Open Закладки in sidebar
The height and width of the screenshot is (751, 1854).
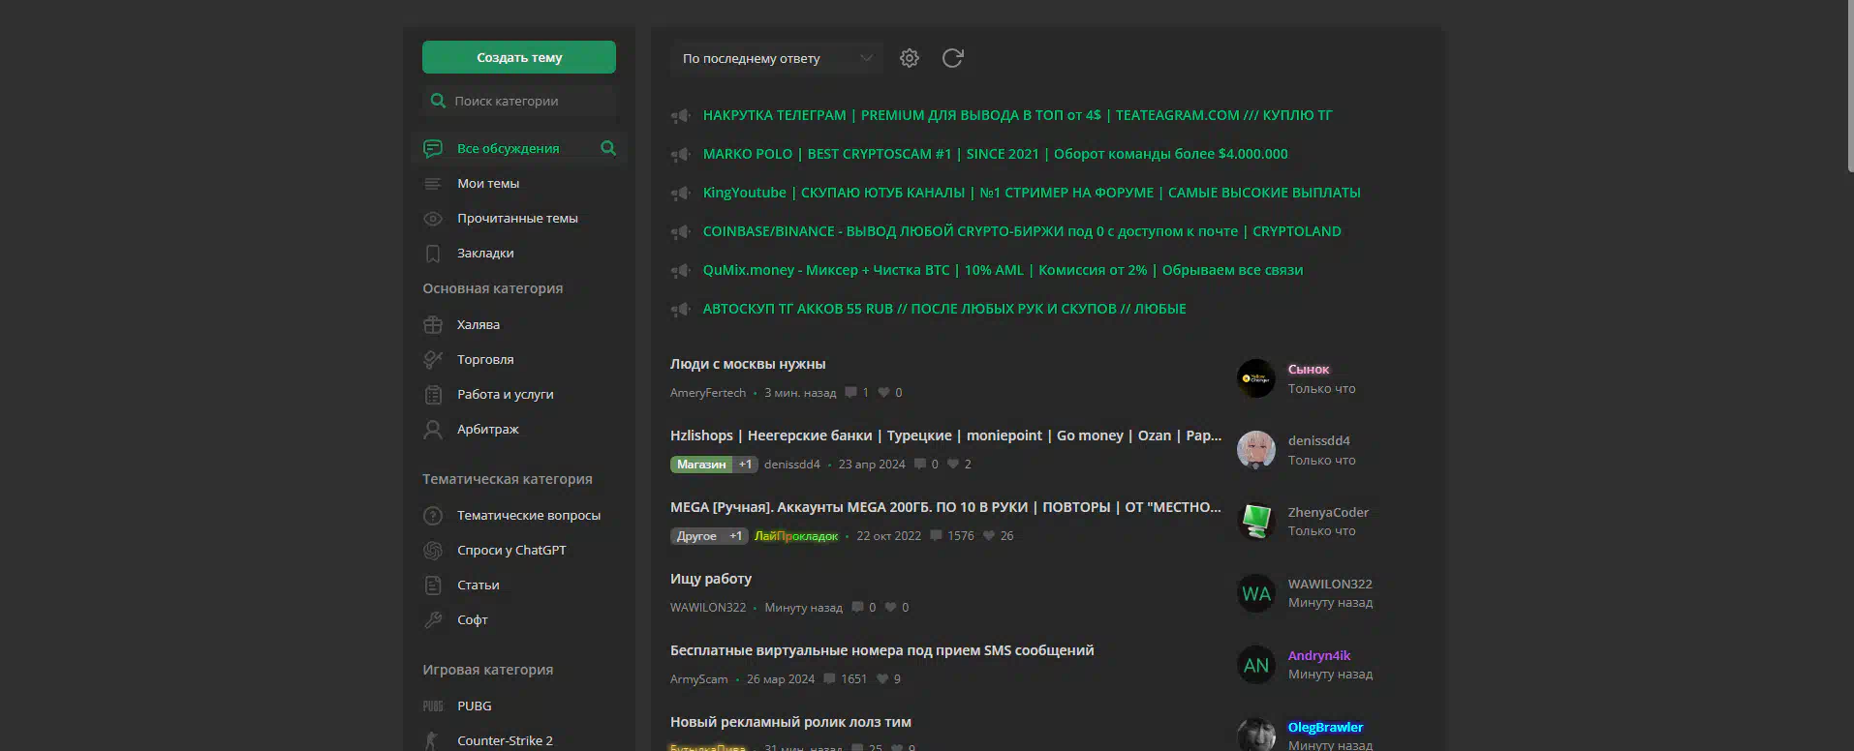[x=485, y=253]
